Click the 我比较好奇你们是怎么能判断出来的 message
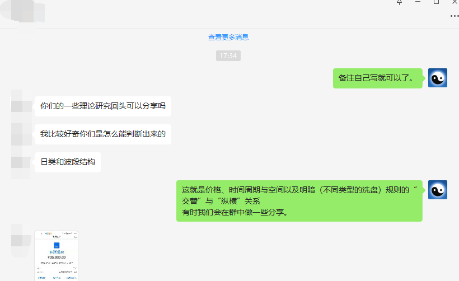 [x=102, y=134]
